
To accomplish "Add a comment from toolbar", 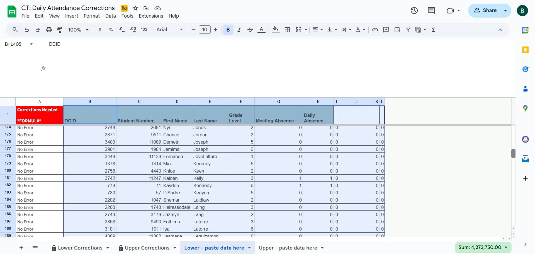I will [386, 30].
